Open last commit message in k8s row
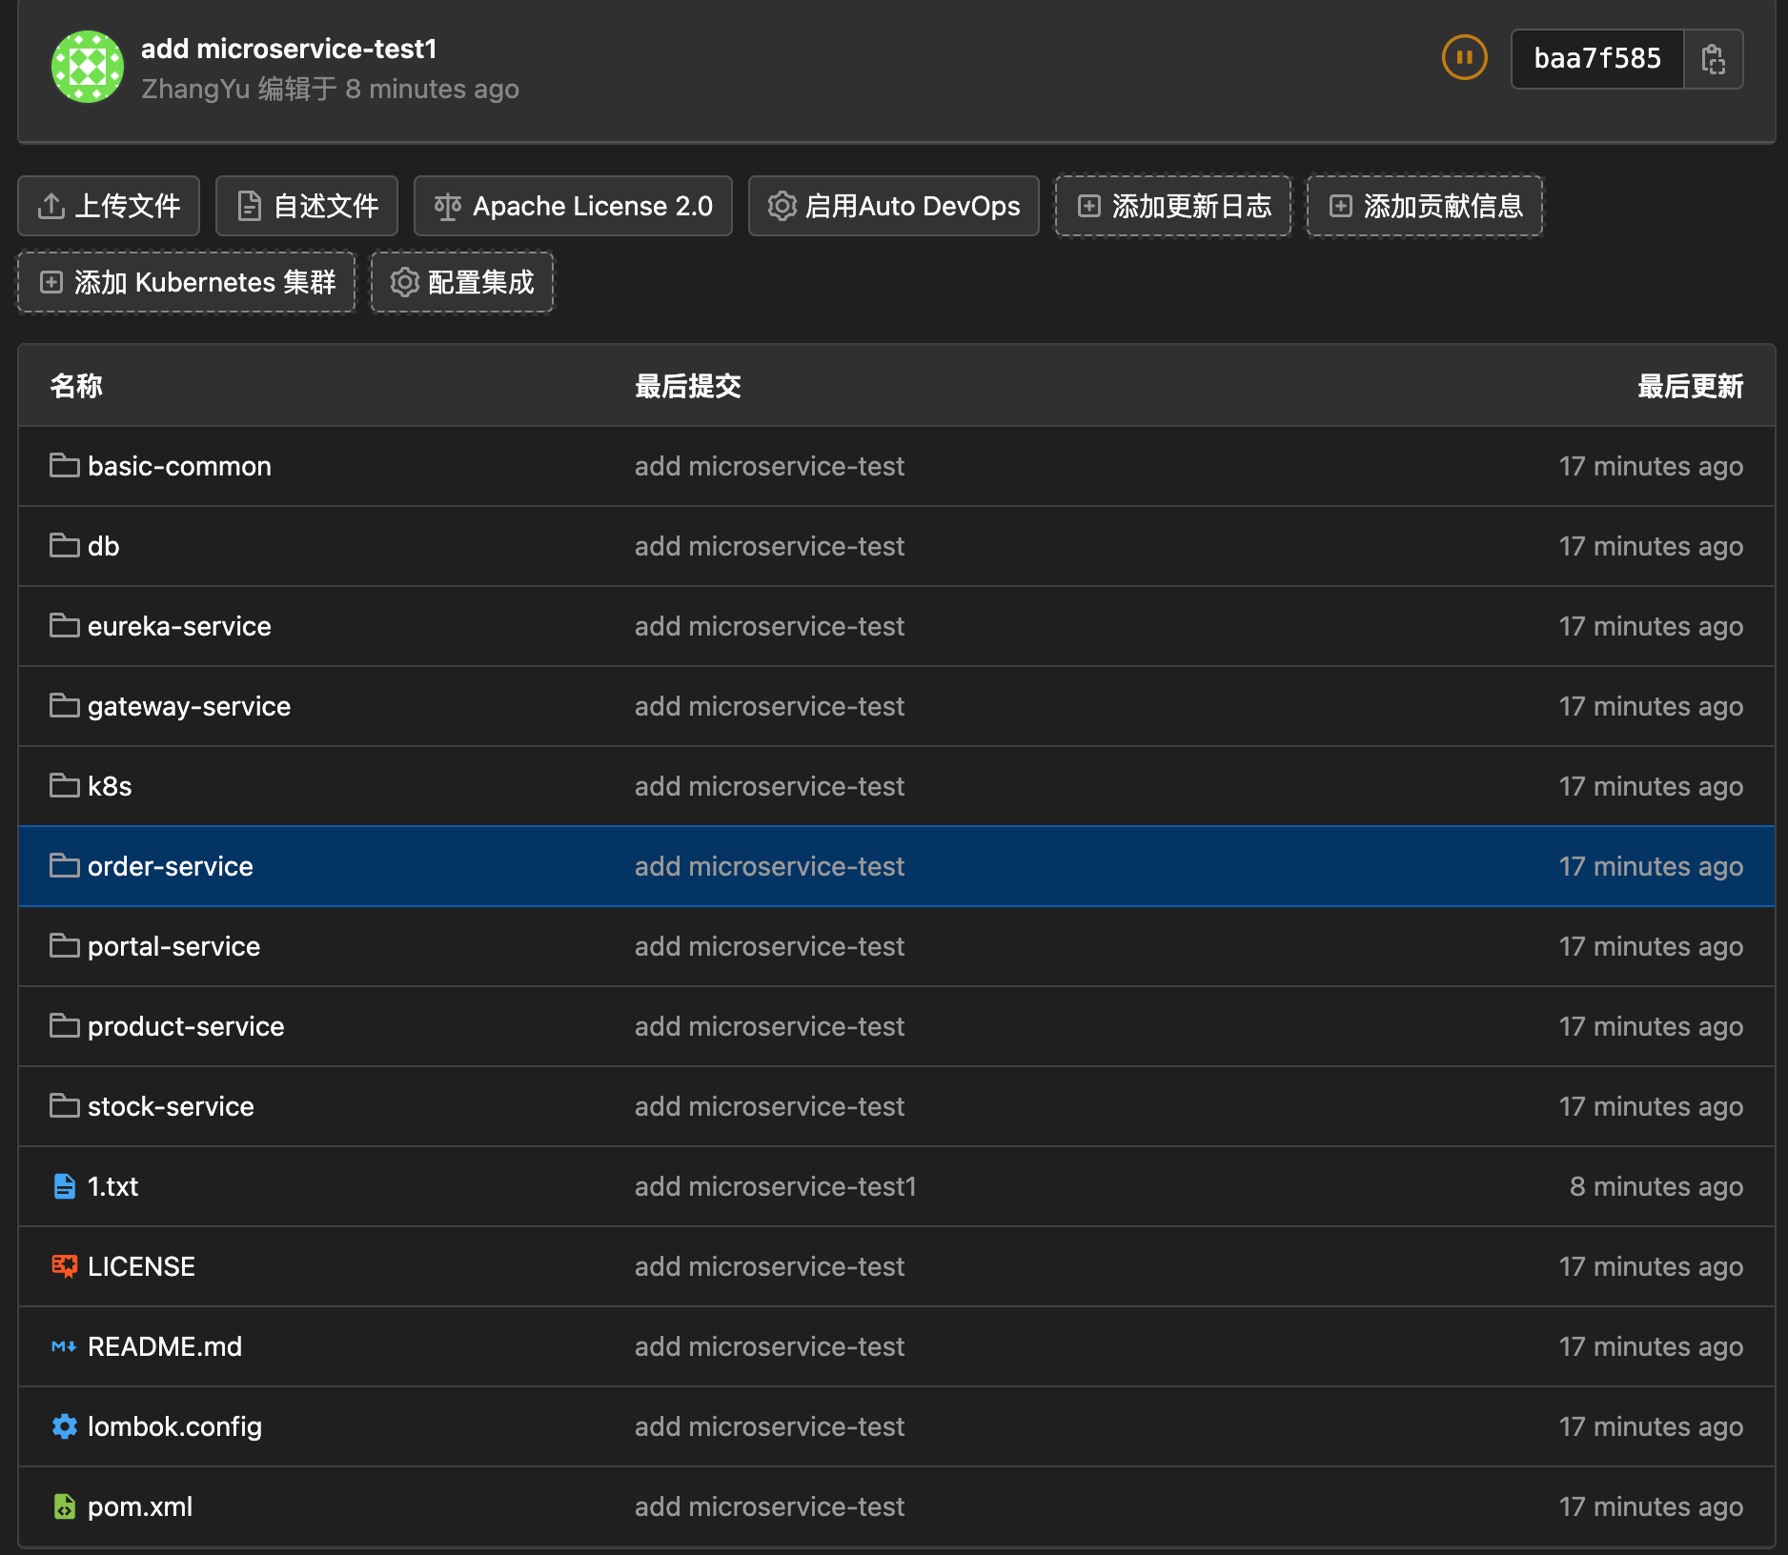Screen dimensions: 1788x1555 click(769, 786)
